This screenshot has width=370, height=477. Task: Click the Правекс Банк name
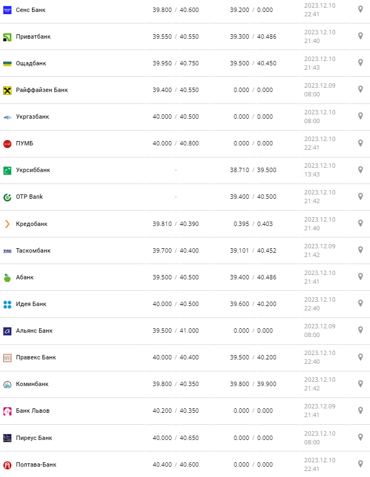pos(36,357)
